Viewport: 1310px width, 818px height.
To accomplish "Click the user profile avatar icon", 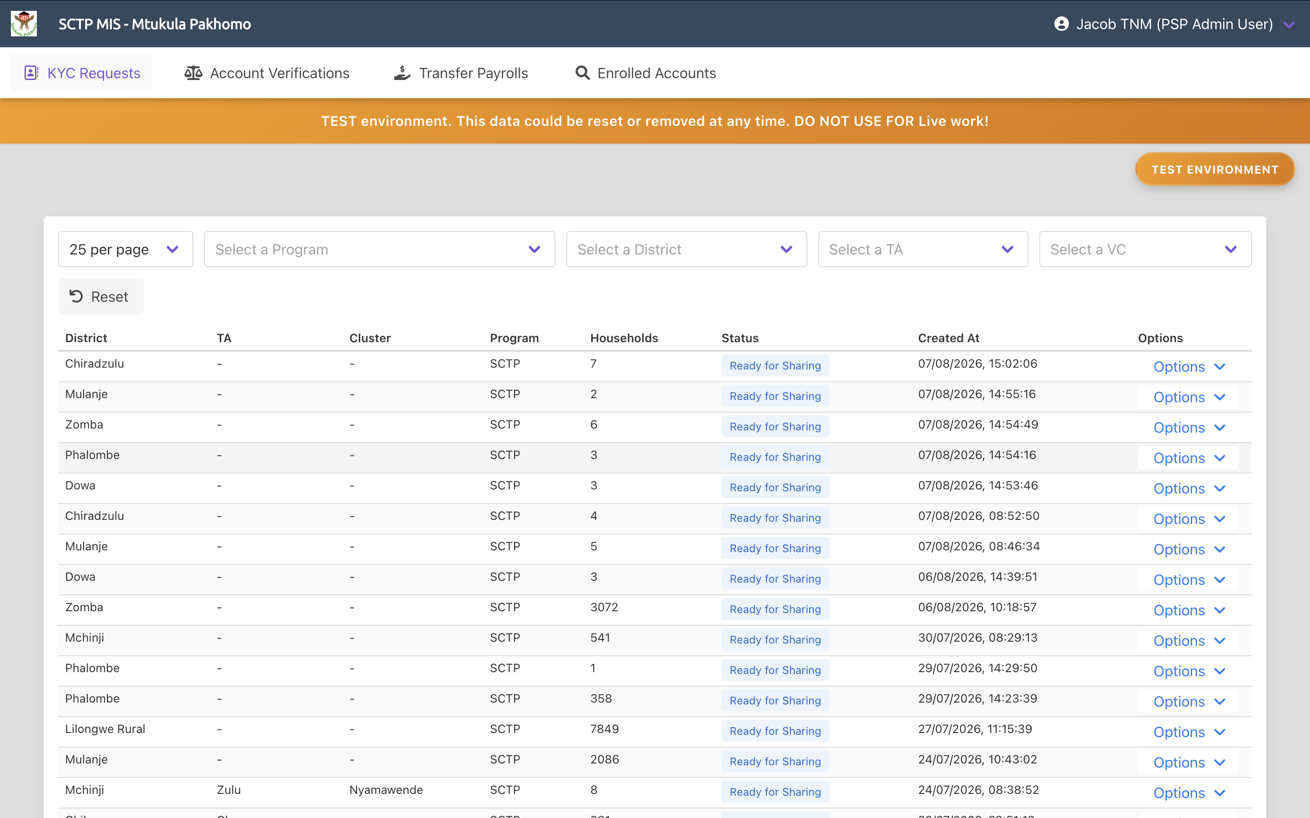I will [x=1061, y=24].
